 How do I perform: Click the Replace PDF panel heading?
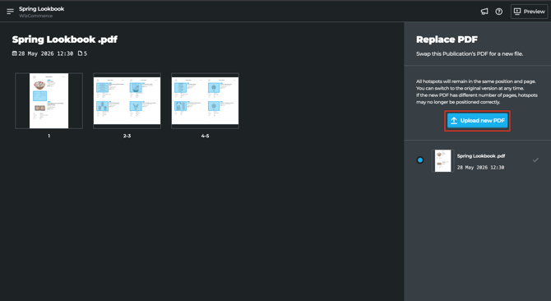447,39
